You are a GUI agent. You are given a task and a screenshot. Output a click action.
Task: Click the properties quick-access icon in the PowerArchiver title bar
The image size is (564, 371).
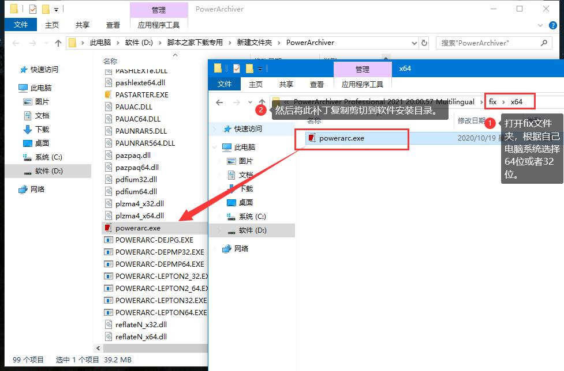(33, 9)
